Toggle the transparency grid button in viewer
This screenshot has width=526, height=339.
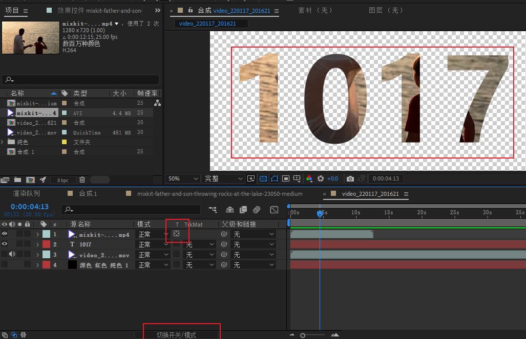[263, 178]
